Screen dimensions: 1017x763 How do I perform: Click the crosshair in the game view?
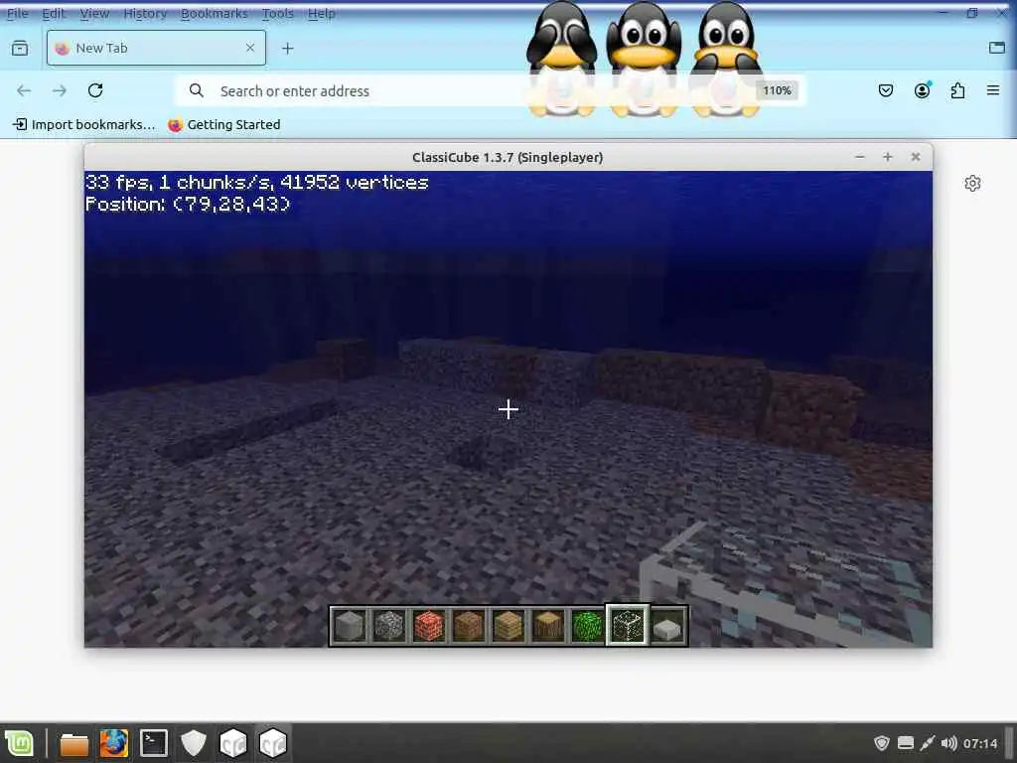(508, 409)
